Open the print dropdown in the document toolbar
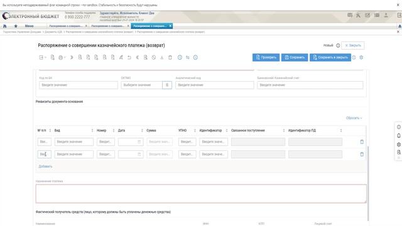 [x=62, y=57]
